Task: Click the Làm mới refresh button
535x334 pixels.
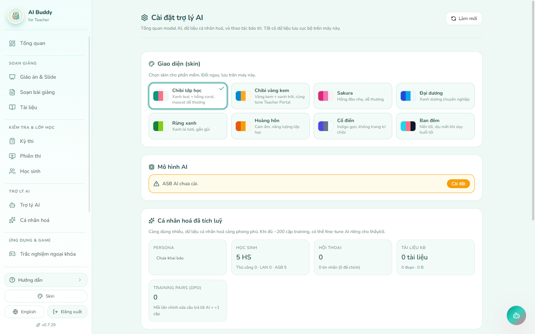Action: pyautogui.click(x=464, y=19)
